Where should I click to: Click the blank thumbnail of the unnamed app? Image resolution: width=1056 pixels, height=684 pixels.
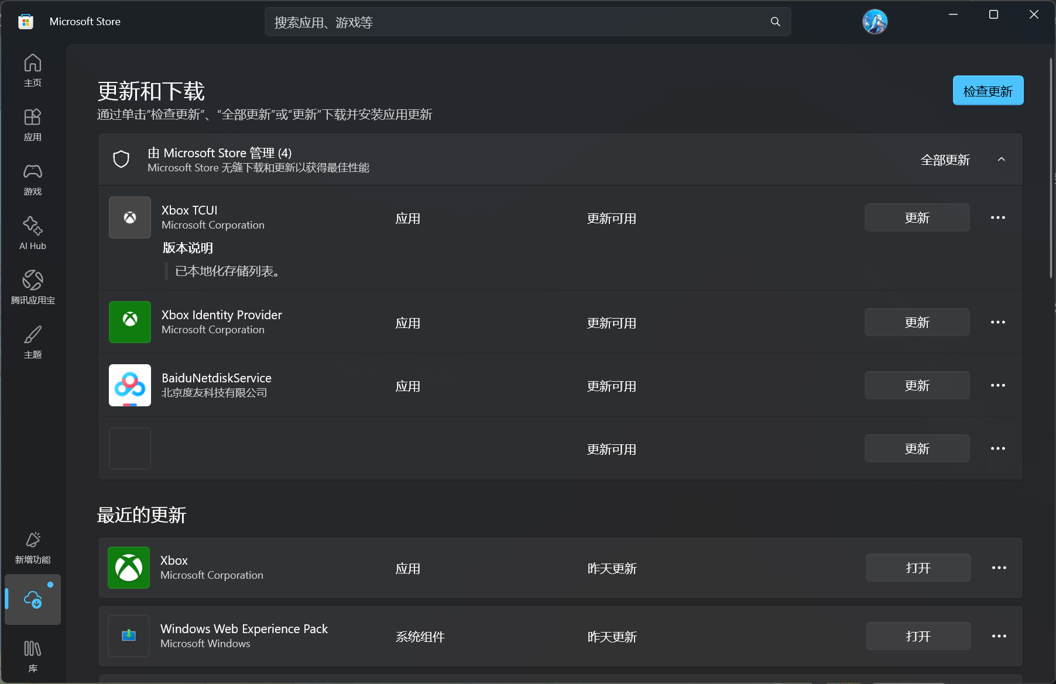click(130, 448)
